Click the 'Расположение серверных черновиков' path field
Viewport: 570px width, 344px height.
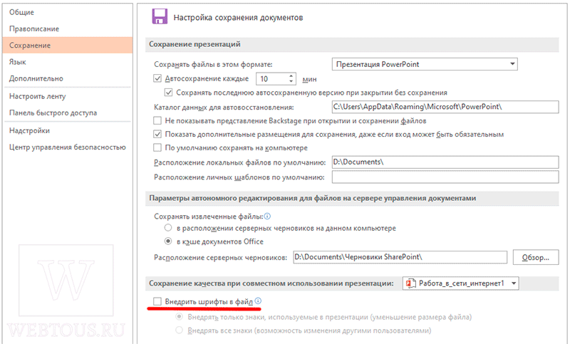(x=400, y=257)
